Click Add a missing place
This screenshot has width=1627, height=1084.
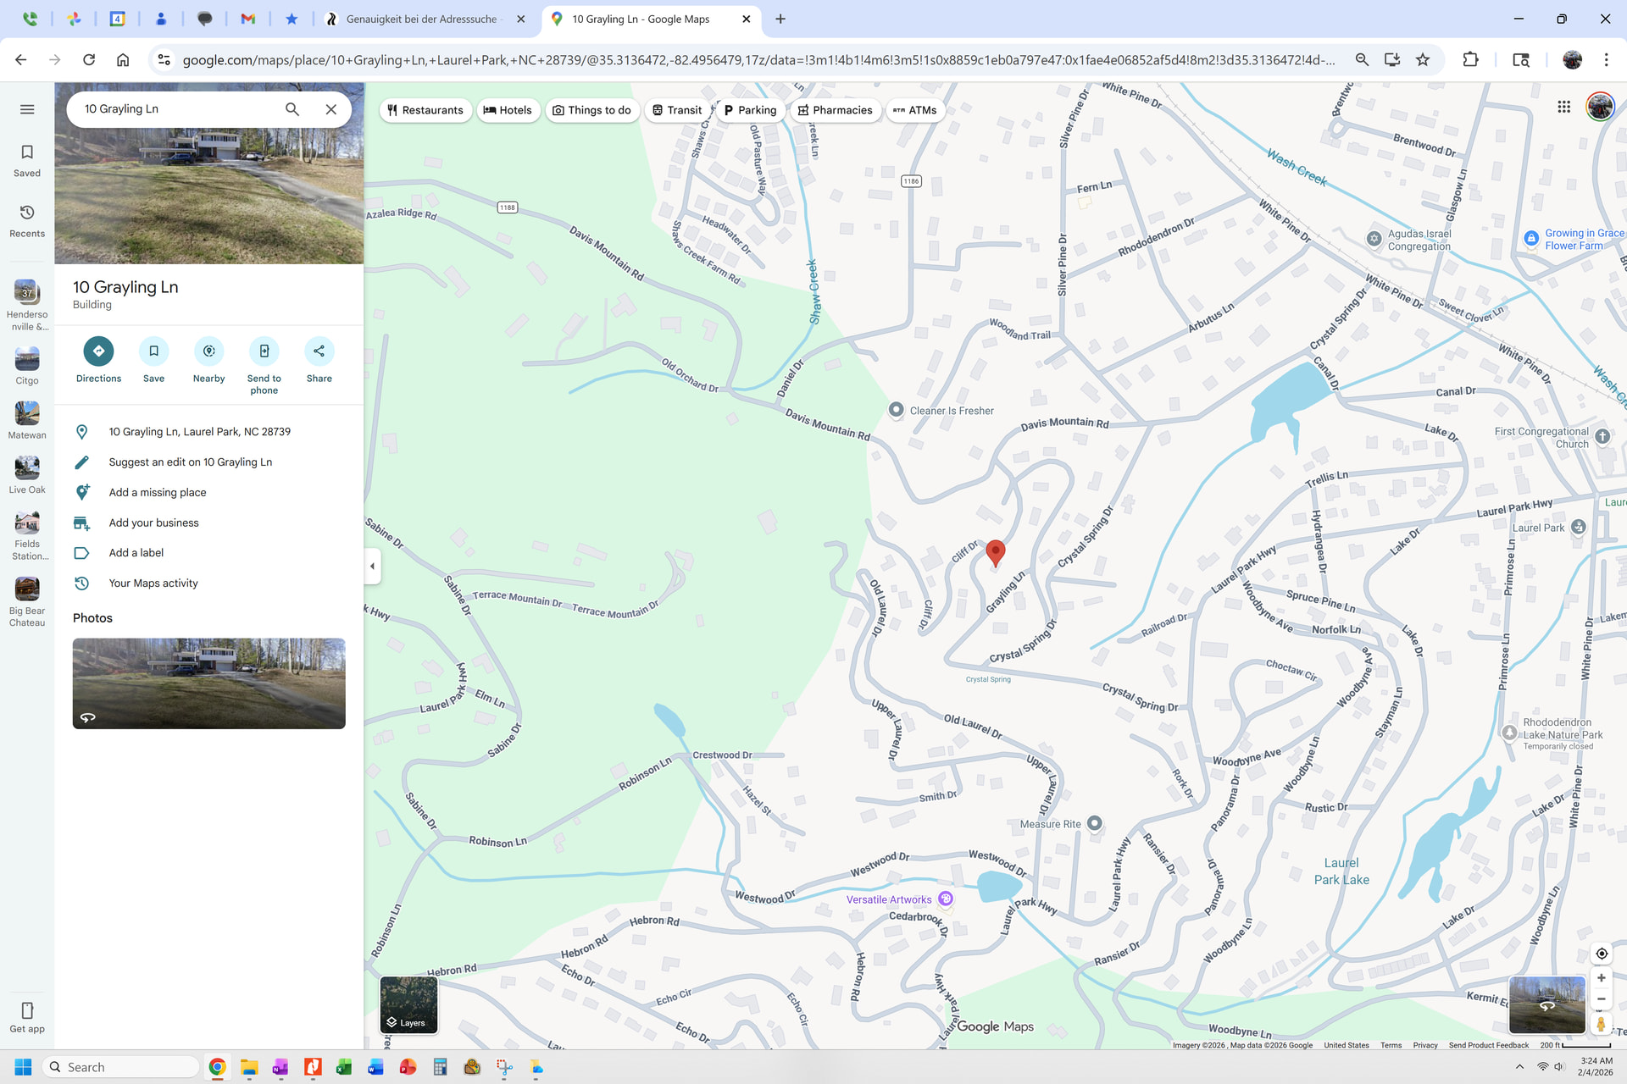click(x=157, y=493)
